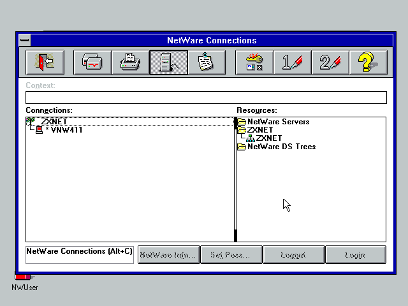Click NetWare DS Trees text label

(x=282, y=147)
